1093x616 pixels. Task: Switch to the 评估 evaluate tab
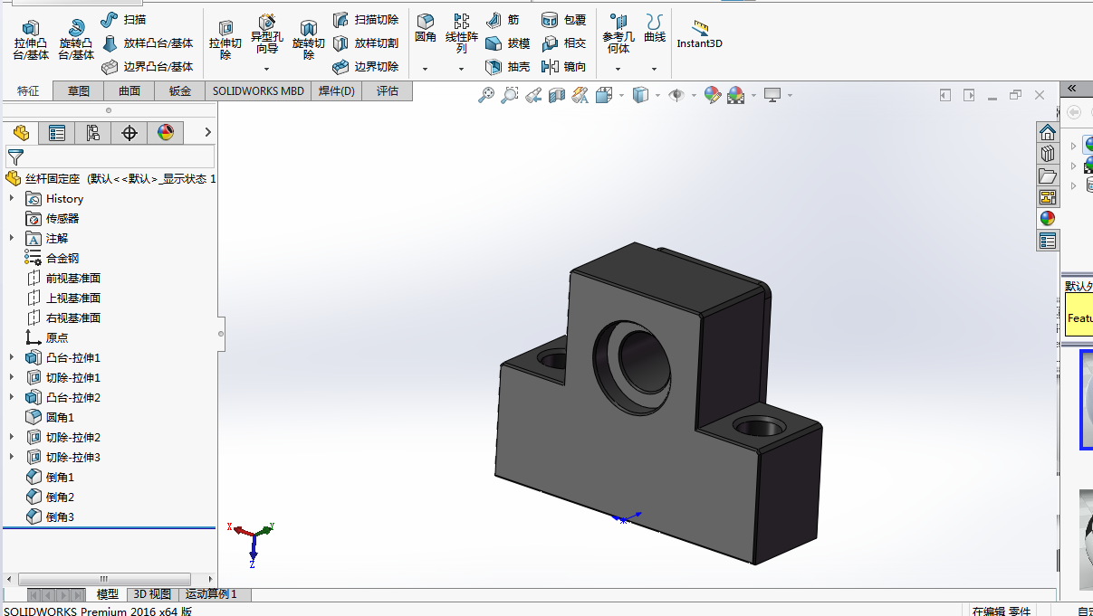[388, 90]
